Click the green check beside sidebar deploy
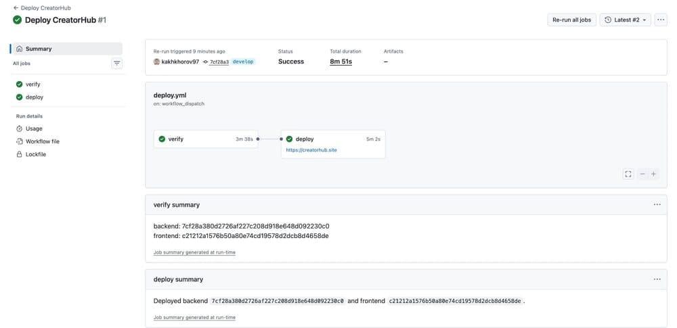677x328 pixels. coord(19,97)
